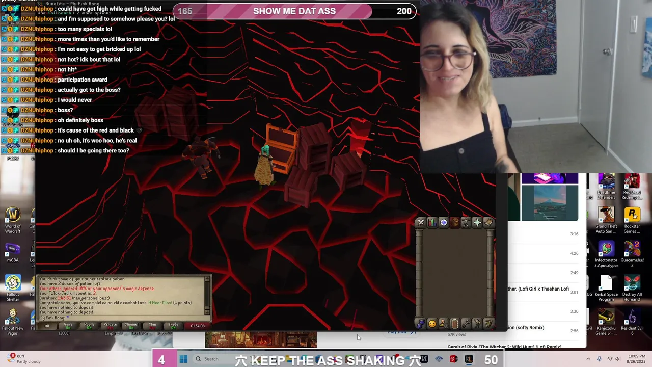The image size is (652, 367).
Task: Open Infectonator 3 Apocalypse desktop icon
Action: coord(606,254)
